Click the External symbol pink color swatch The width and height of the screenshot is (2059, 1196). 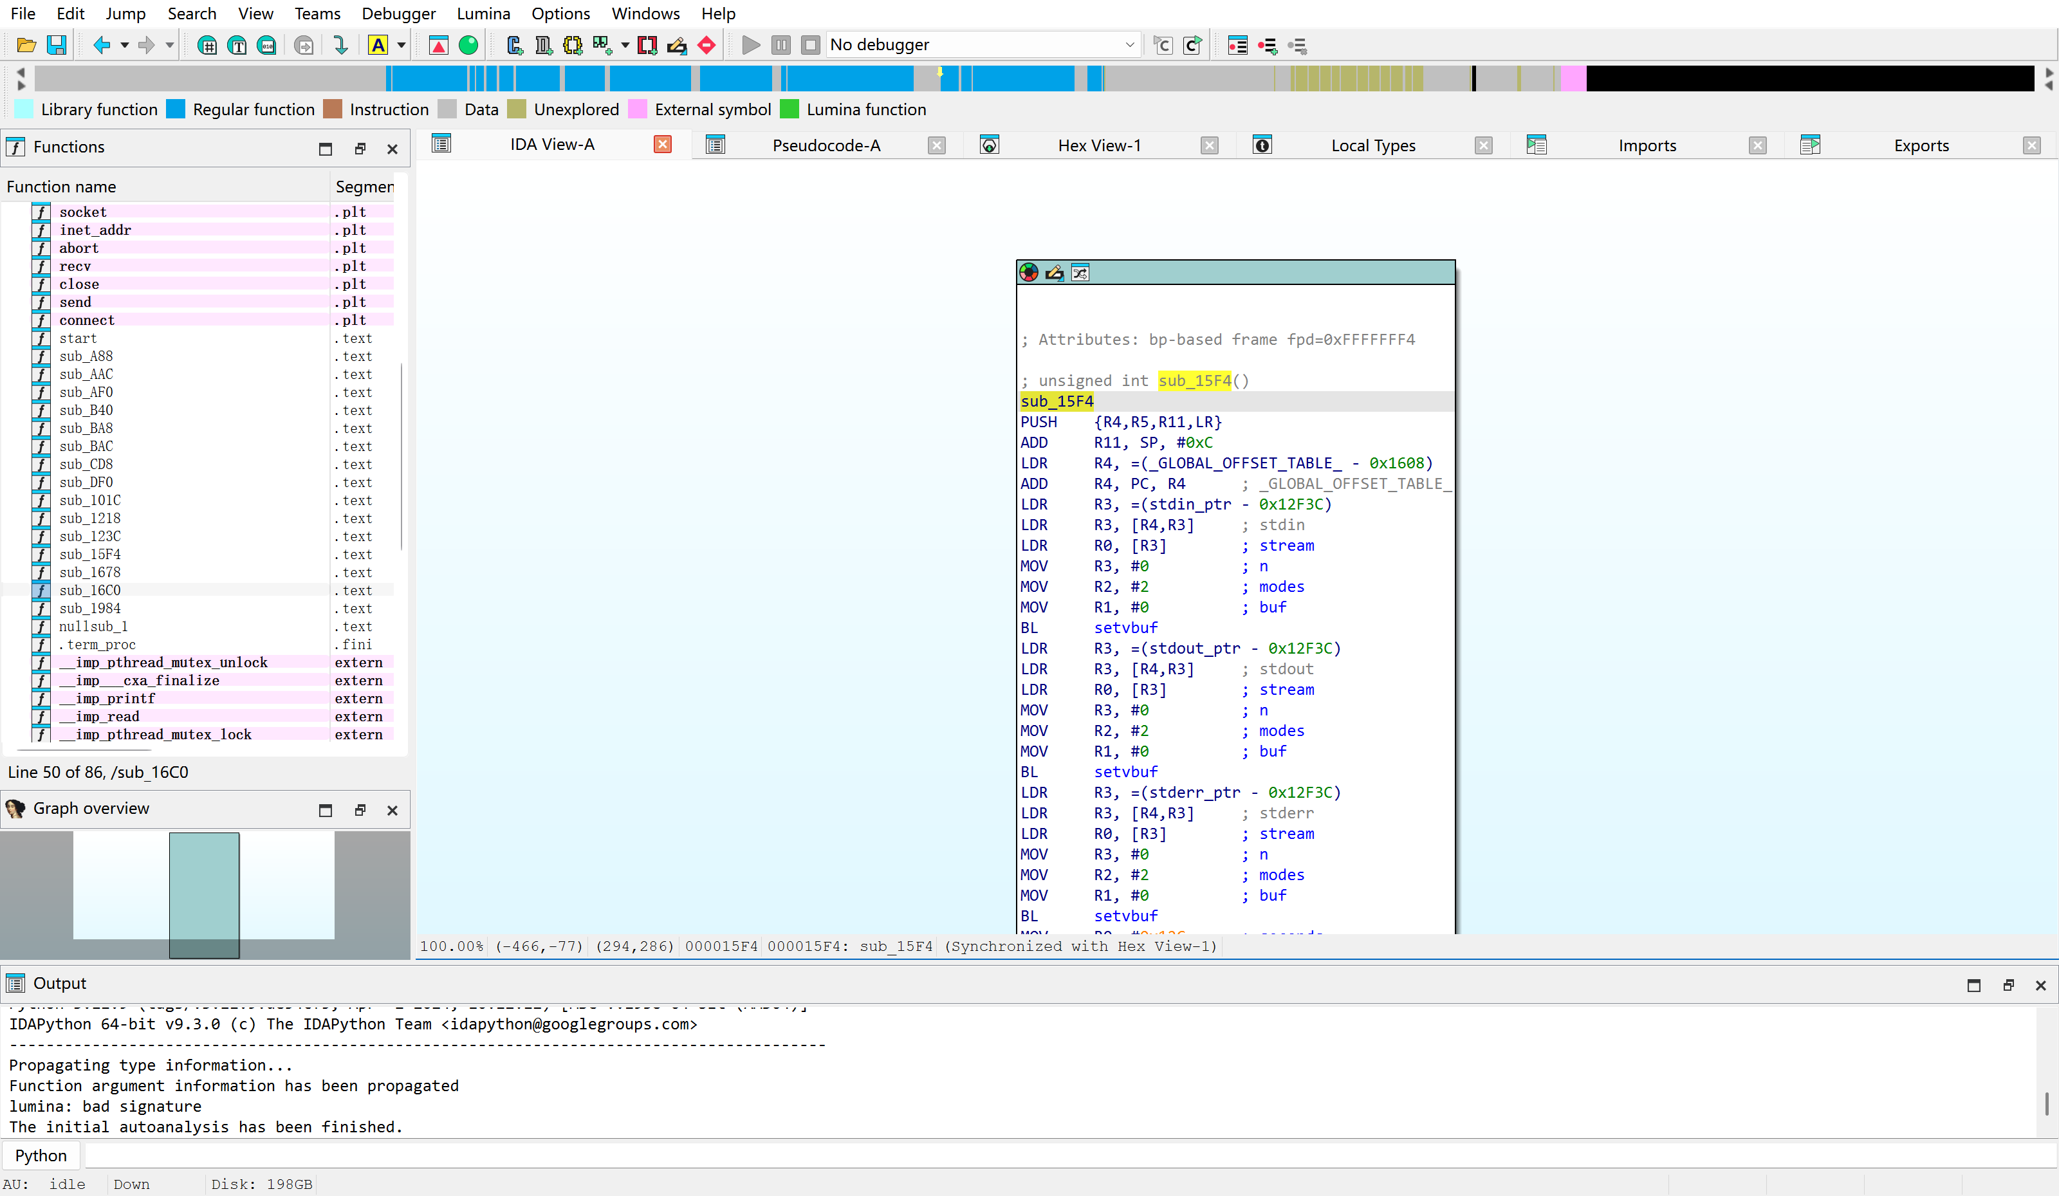pyautogui.click(x=637, y=109)
